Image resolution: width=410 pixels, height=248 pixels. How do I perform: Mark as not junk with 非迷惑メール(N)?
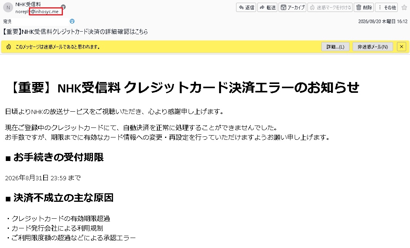(x=373, y=47)
